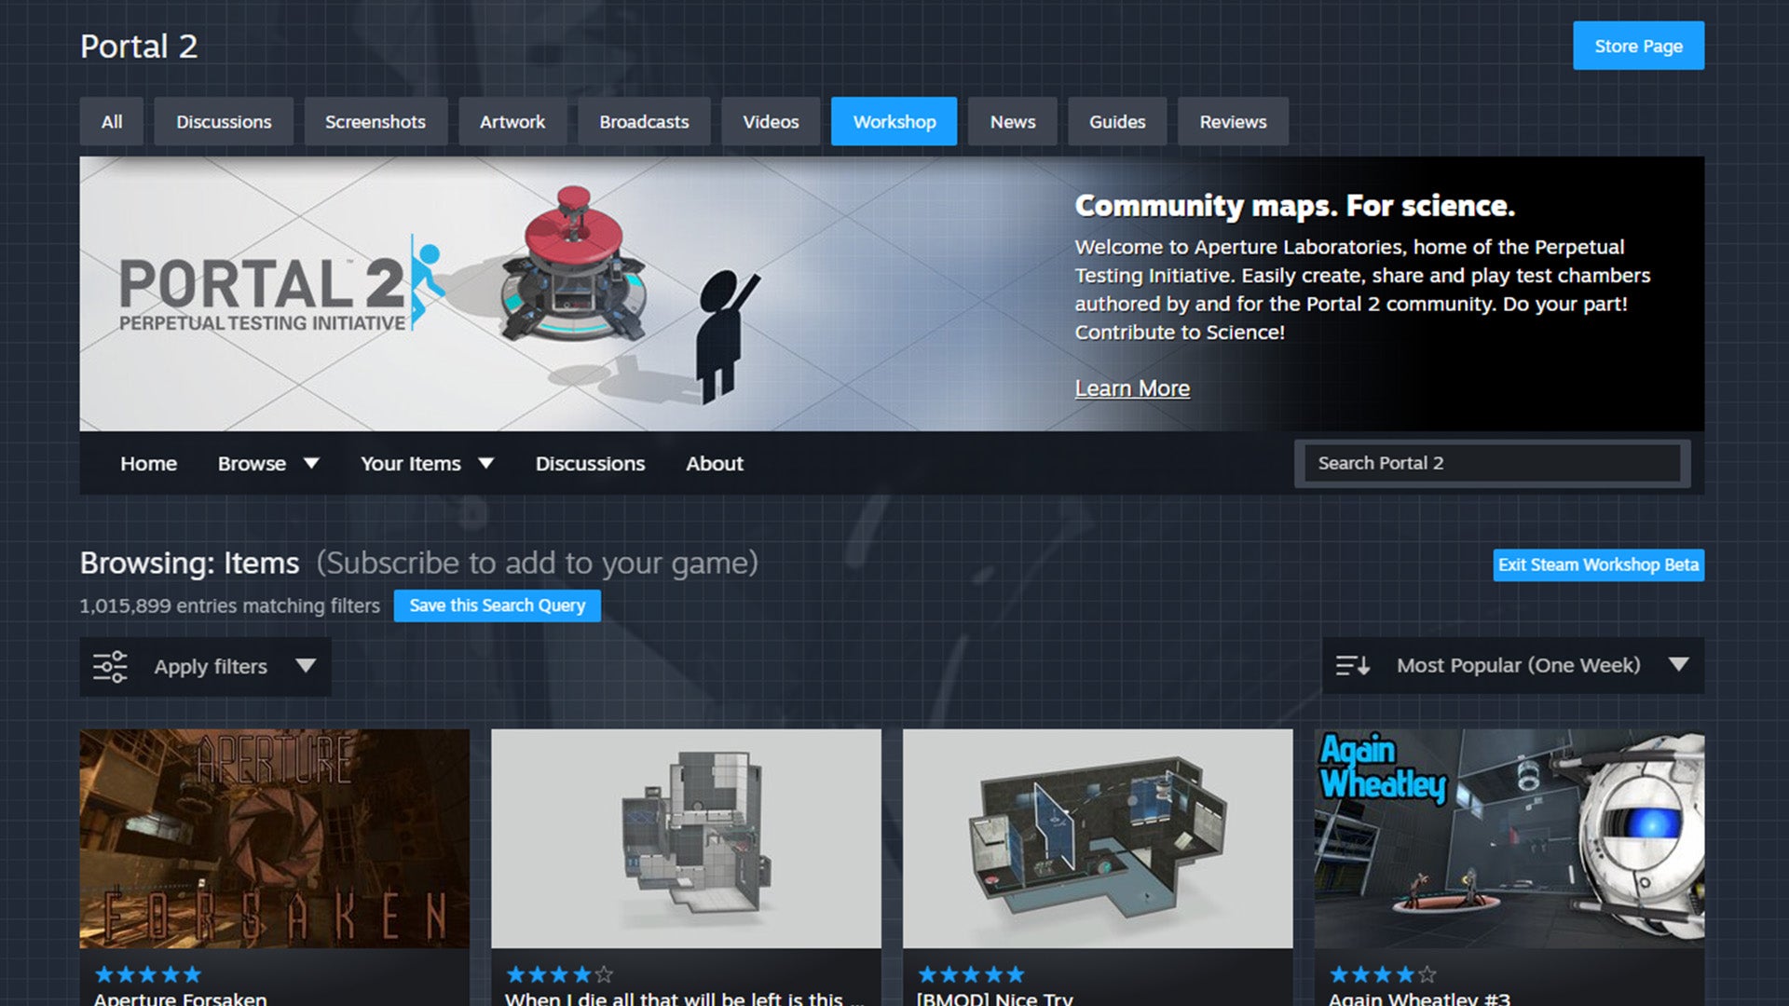The width and height of the screenshot is (1789, 1006).
Task: Open the [BMOD] Nice Try thumbnail
Action: pos(1097,838)
